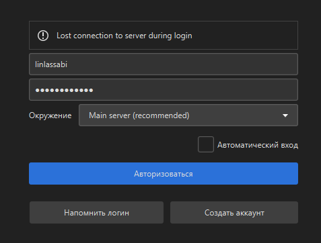Viewport: 321px width, 243px height.
Task: Place cursor on the linlassabi username text
Action: 51,64
